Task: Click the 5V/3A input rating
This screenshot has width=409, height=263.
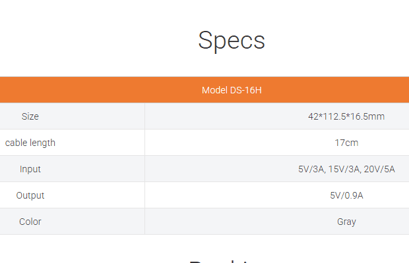Action: (311, 169)
